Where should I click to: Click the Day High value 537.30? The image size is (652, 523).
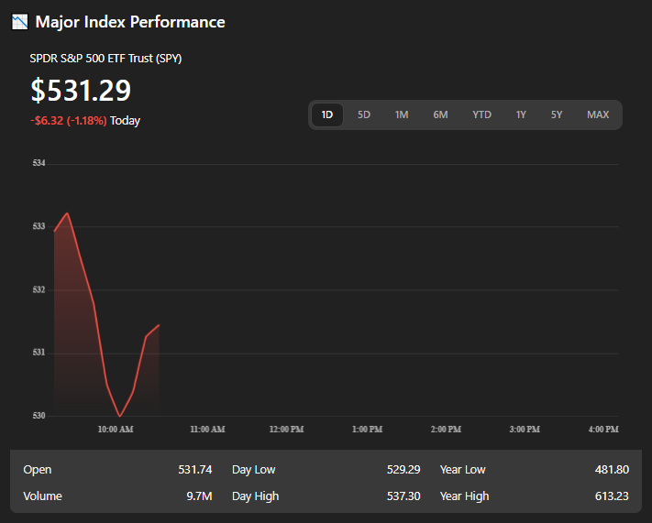403,496
